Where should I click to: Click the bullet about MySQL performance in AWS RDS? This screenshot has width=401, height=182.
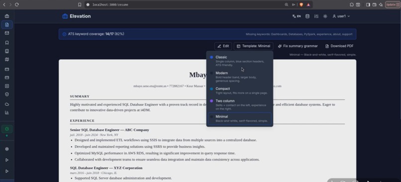(x=155, y=153)
